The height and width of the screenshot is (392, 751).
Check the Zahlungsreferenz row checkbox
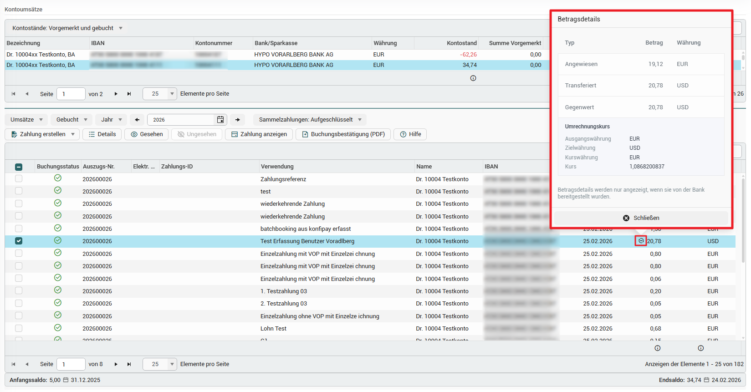[19, 178]
